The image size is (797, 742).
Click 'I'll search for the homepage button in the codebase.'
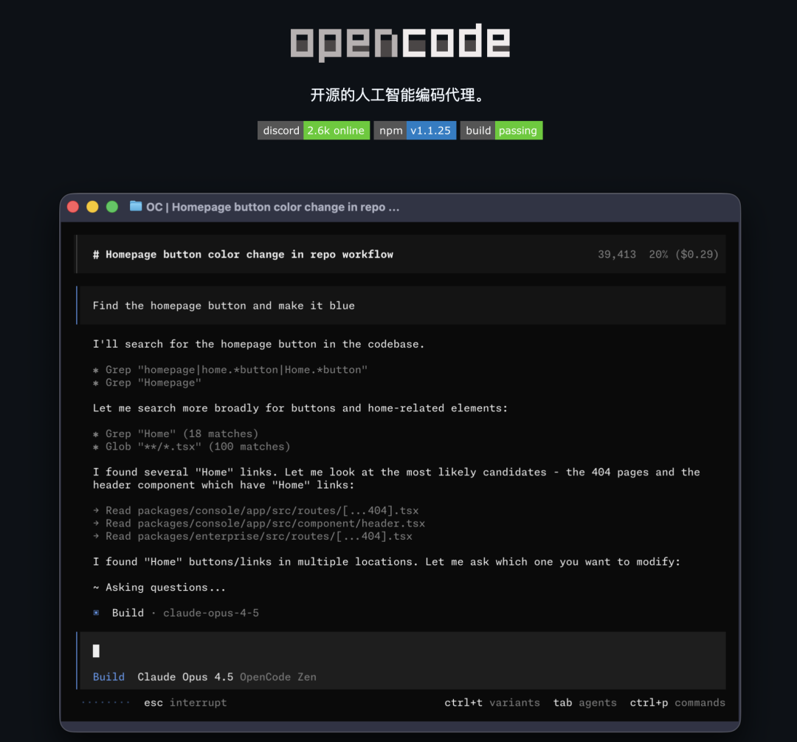tap(258, 344)
